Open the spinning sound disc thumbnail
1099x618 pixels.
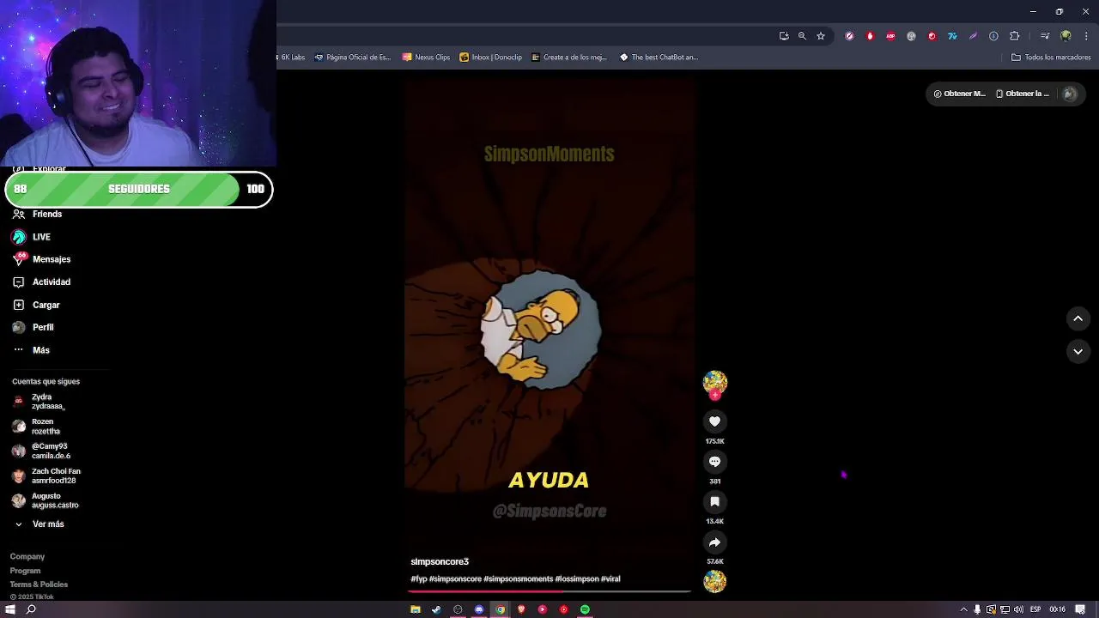point(714,582)
